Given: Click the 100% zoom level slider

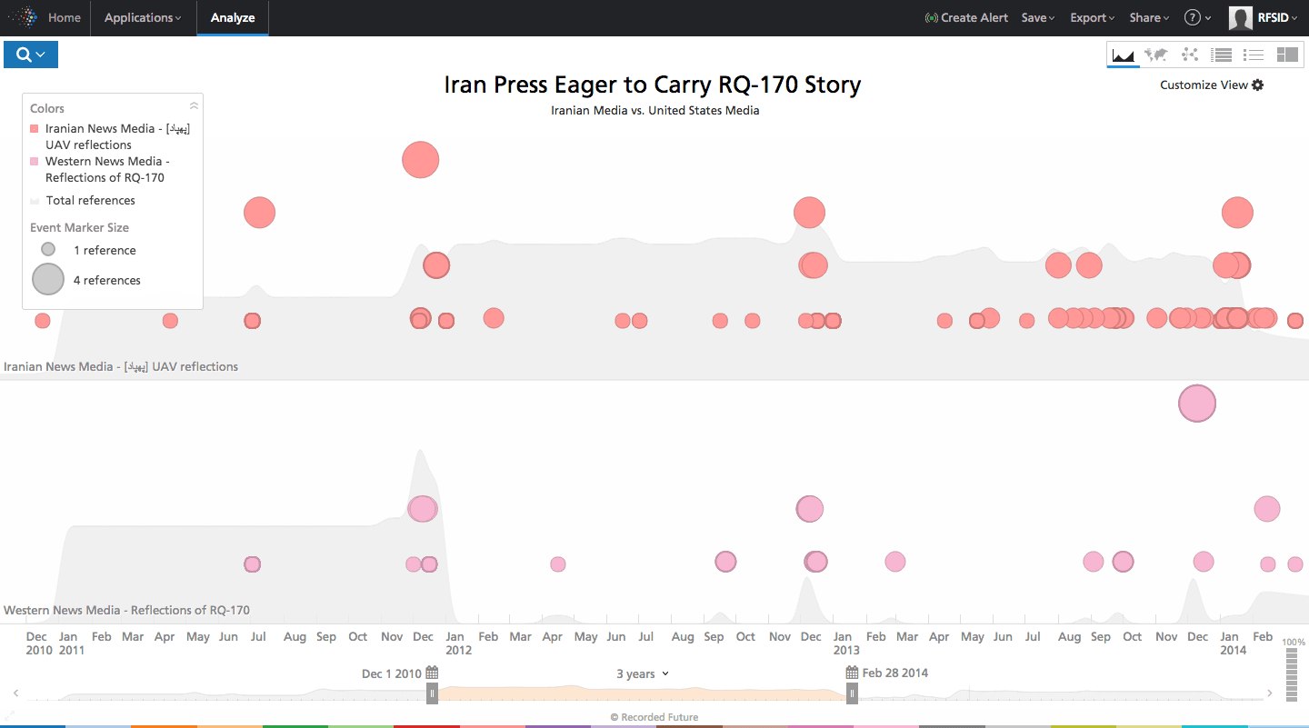Looking at the screenshot, I should [1294, 673].
